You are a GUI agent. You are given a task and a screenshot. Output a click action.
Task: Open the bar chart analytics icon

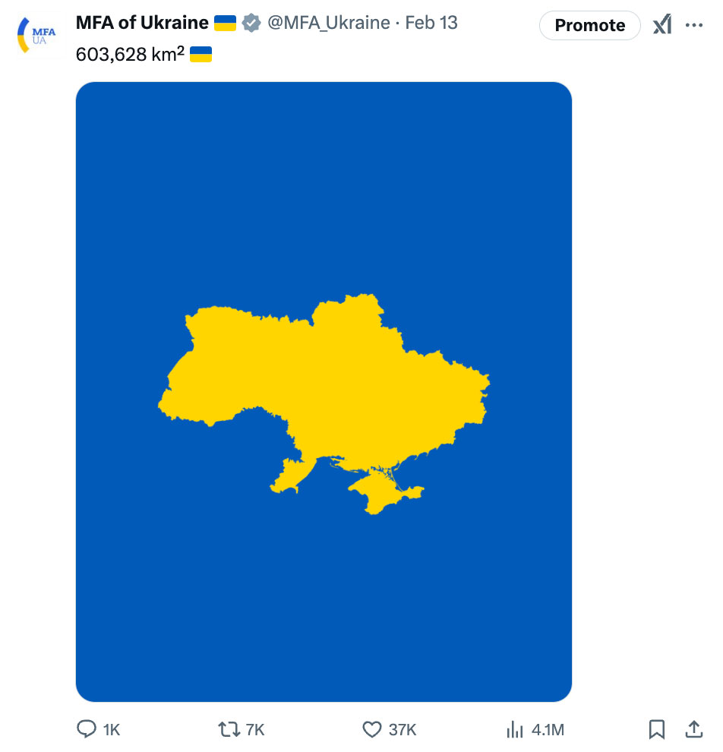tap(514, 729)
